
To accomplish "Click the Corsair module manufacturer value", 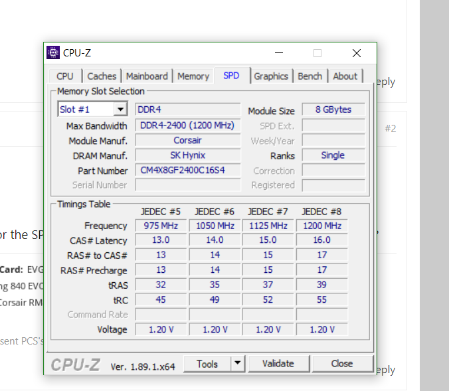I will point(188,140).
